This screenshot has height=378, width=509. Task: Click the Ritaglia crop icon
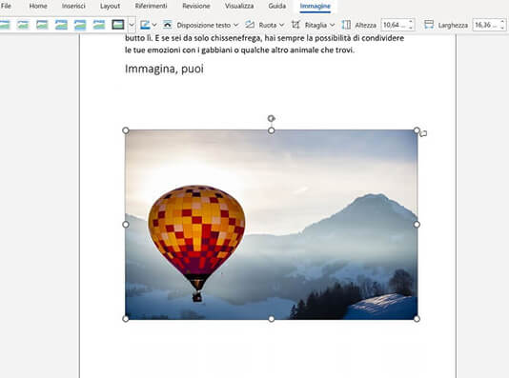[x=295, y=25]
